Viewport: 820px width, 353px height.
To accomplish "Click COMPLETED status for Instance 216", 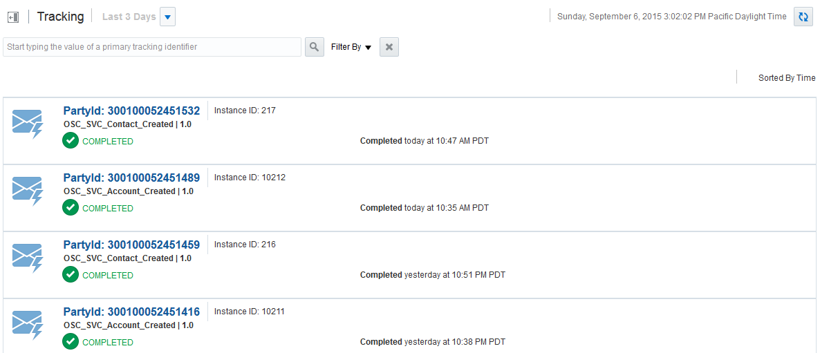I will (x=108, y=275).
